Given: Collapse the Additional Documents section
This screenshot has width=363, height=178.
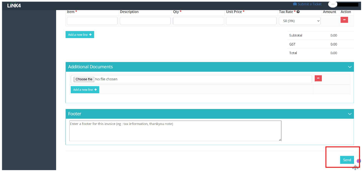Looking at the screenshot, I should click(x=350, y=67).
